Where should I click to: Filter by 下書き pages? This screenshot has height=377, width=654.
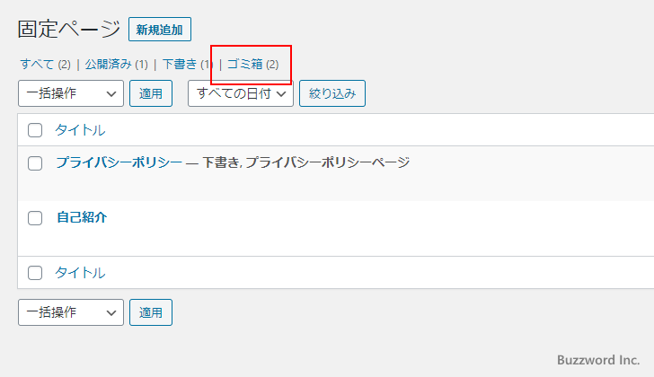point(180,65)
